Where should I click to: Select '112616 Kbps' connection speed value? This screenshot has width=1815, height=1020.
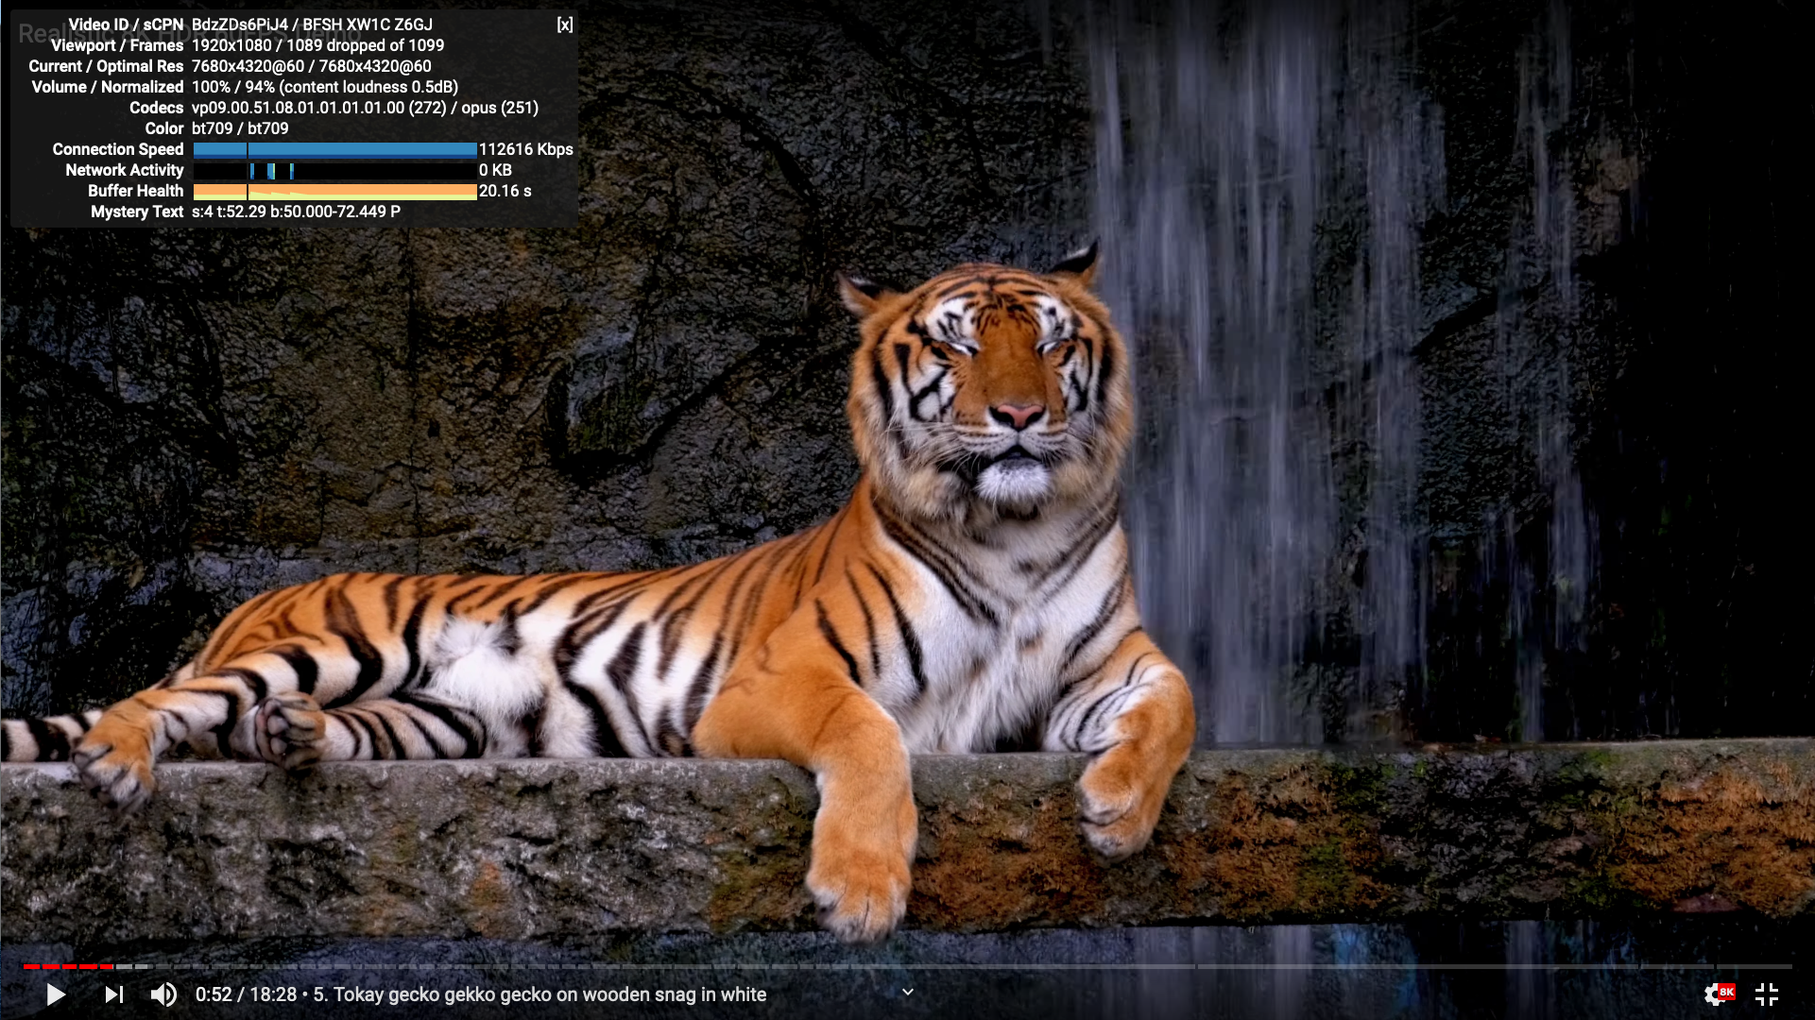pos(526,149)
